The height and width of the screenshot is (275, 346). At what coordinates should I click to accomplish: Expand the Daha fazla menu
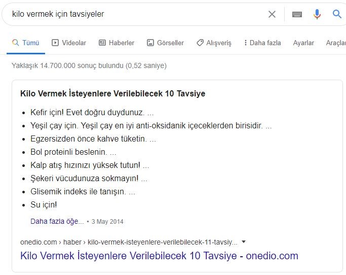(x=262, y=43)
